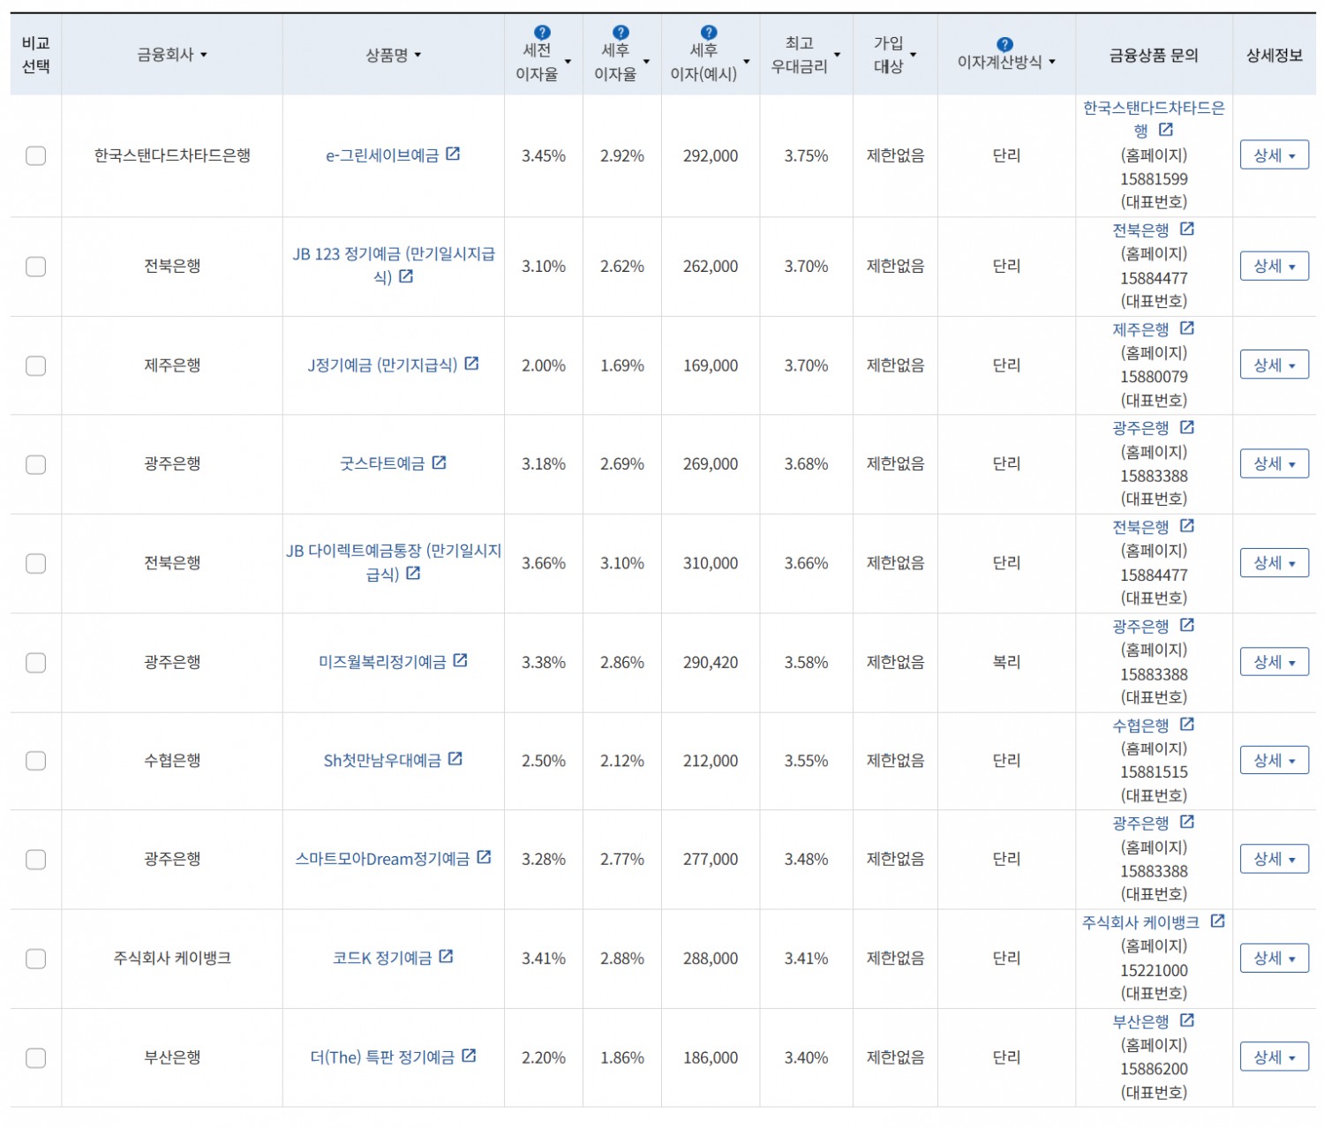
Task: Sort by 이자계산방식 column arrow
Action: 1052,62
